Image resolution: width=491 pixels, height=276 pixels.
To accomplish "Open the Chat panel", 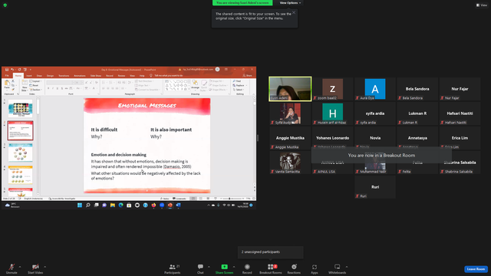I will click(200, 269).
